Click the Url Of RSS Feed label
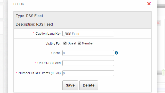This screenshot has width=165, height=93. click(x=49, y=63)
